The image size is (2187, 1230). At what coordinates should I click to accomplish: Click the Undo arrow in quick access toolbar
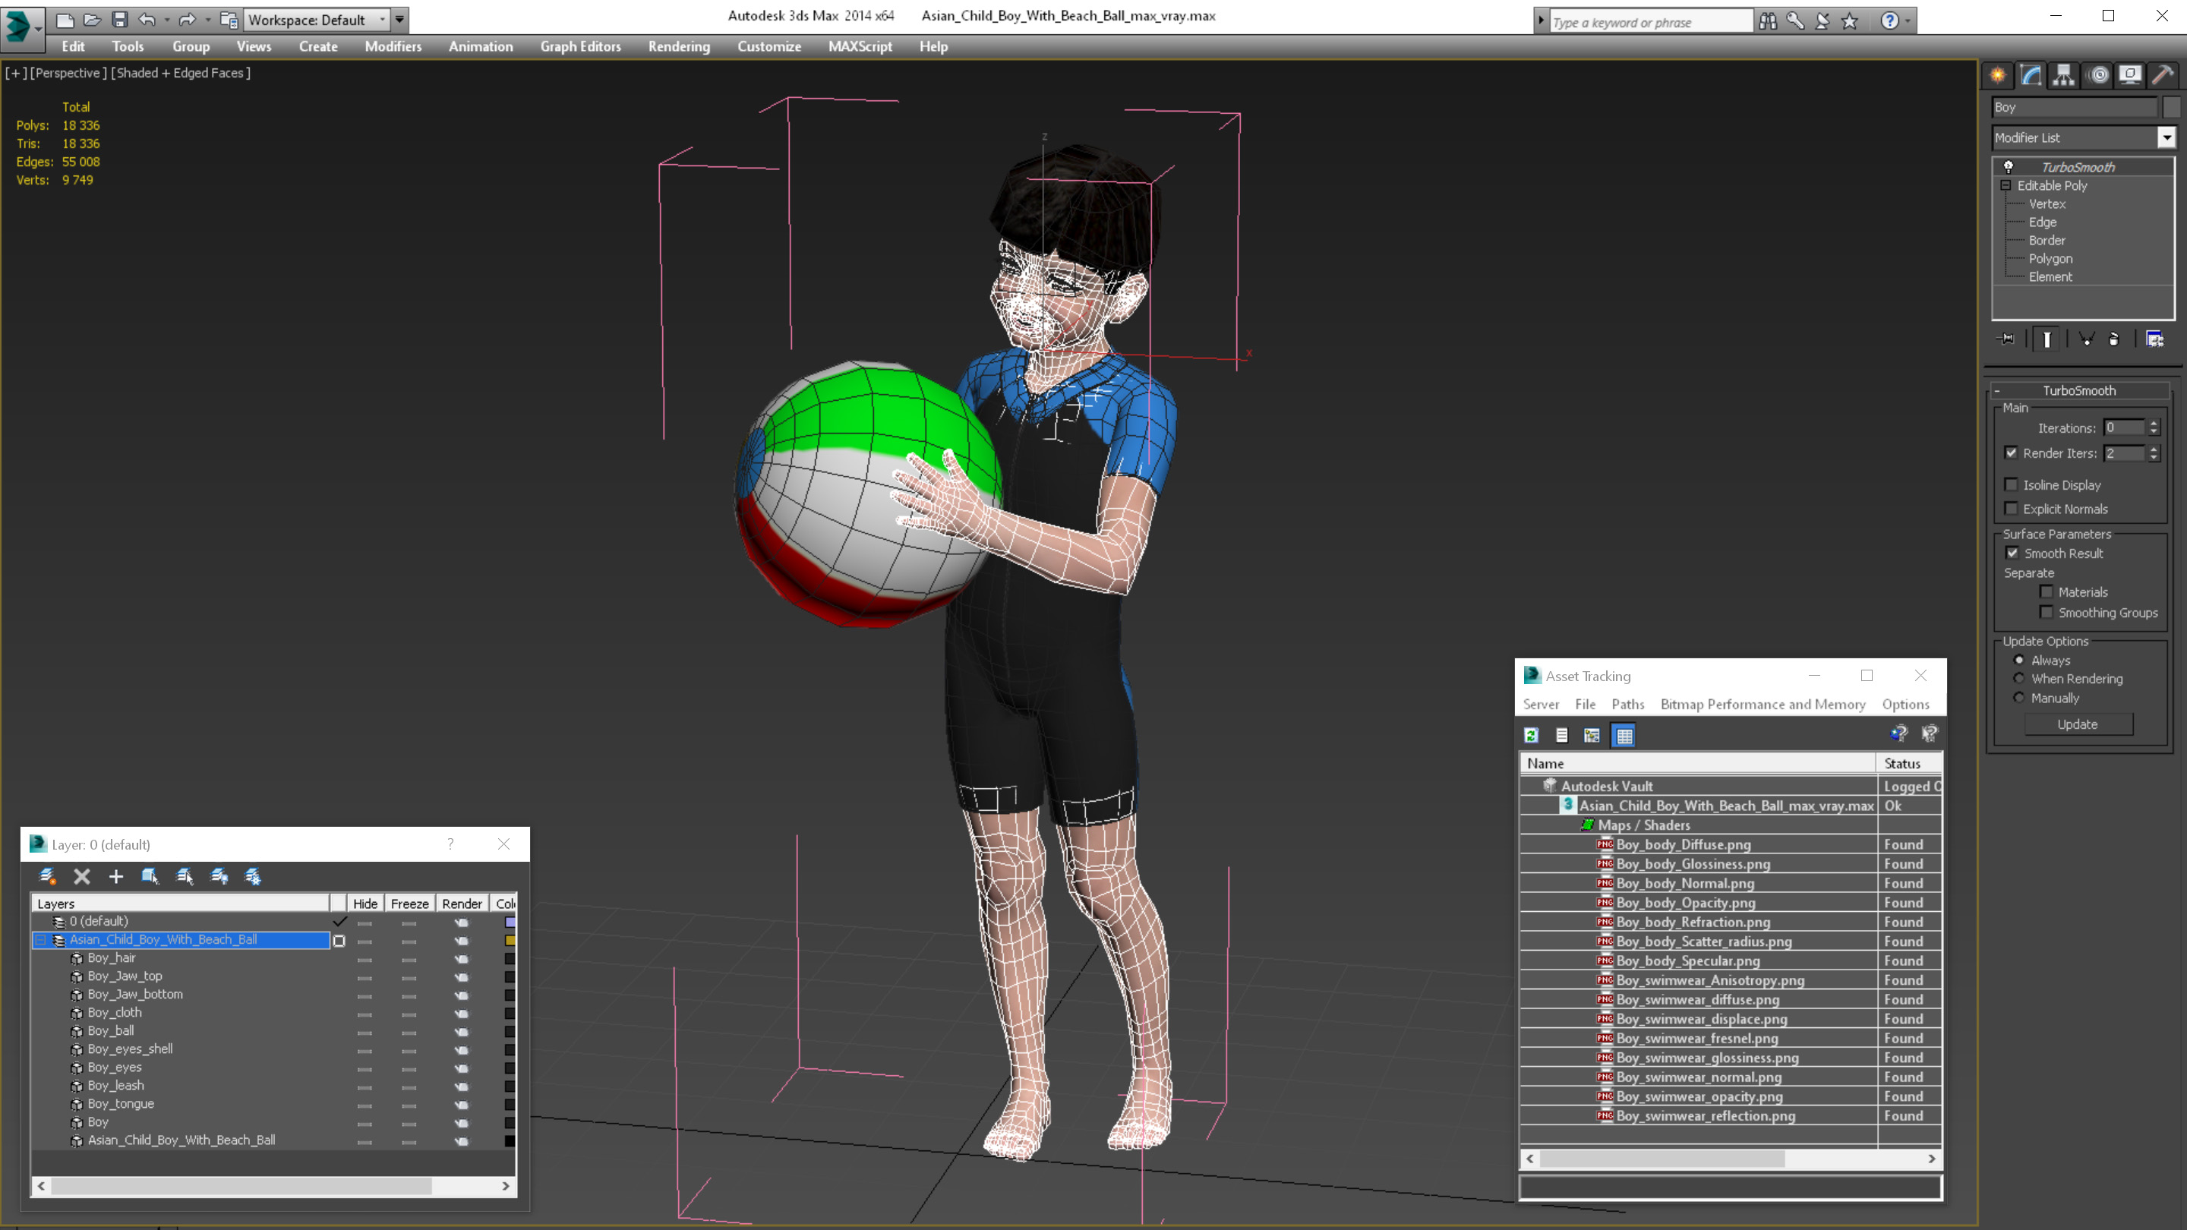click(147, 20)
